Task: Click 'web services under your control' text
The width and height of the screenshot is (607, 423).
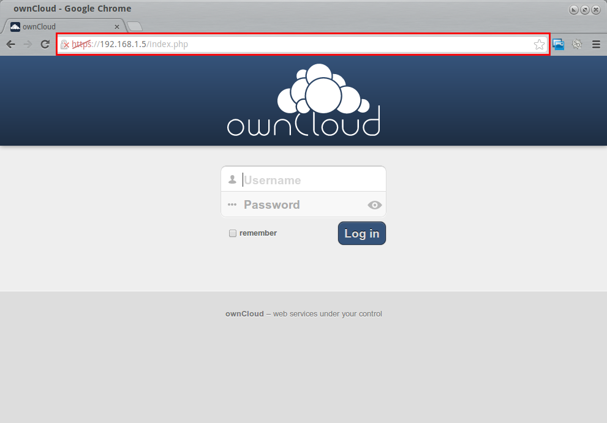Action: [x=328, y=314]
